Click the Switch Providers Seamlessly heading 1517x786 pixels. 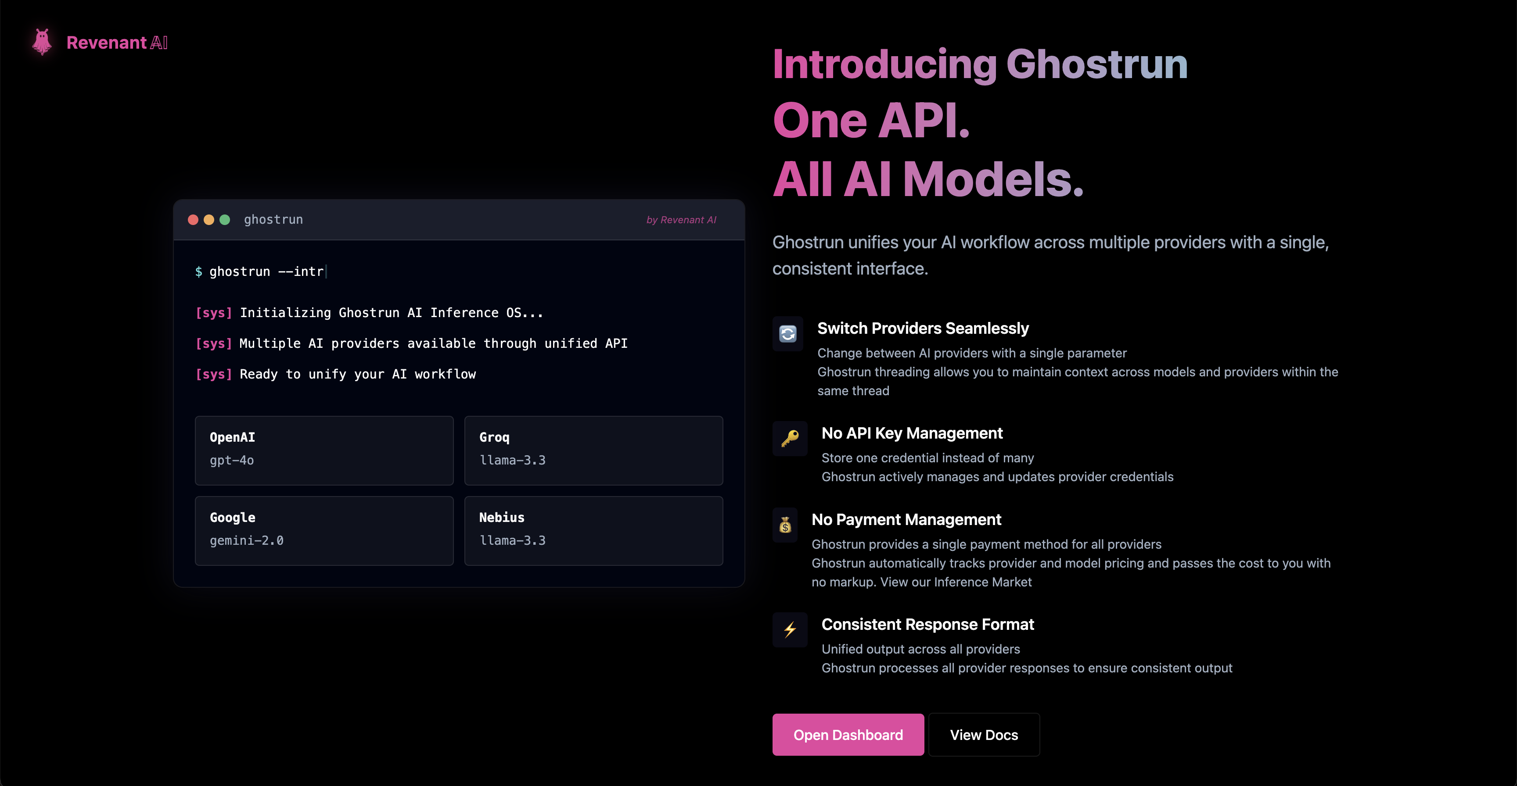[x=922, y=328]
